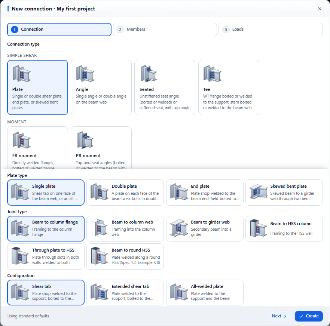Click 'Plate through slots in both walls' text

(55, 260)
